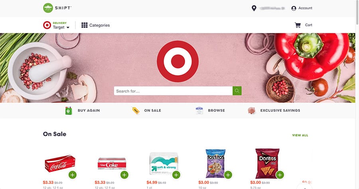Screen dimensions: 359x189
Task: Add Doritos to cart with plus icon
Action: [x=280, y=175]
